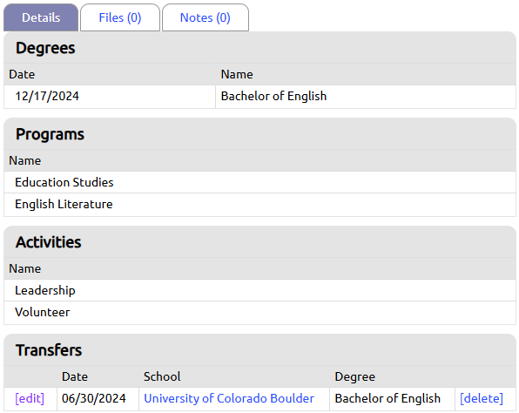Switch to the Details tab
The width and height of the screenshot is (519, 413).
pos(41,17)
